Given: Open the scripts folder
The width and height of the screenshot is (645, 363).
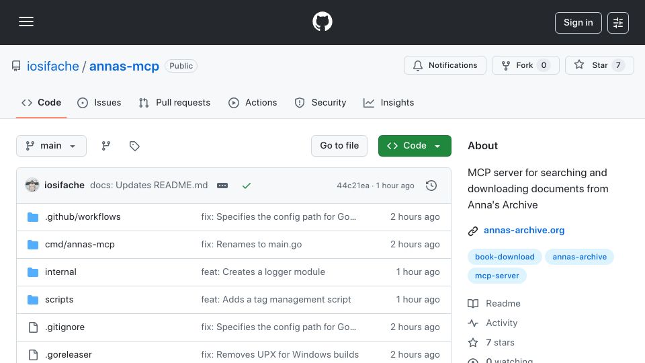Looking at the screenshot, I should (x=59, y=300).
